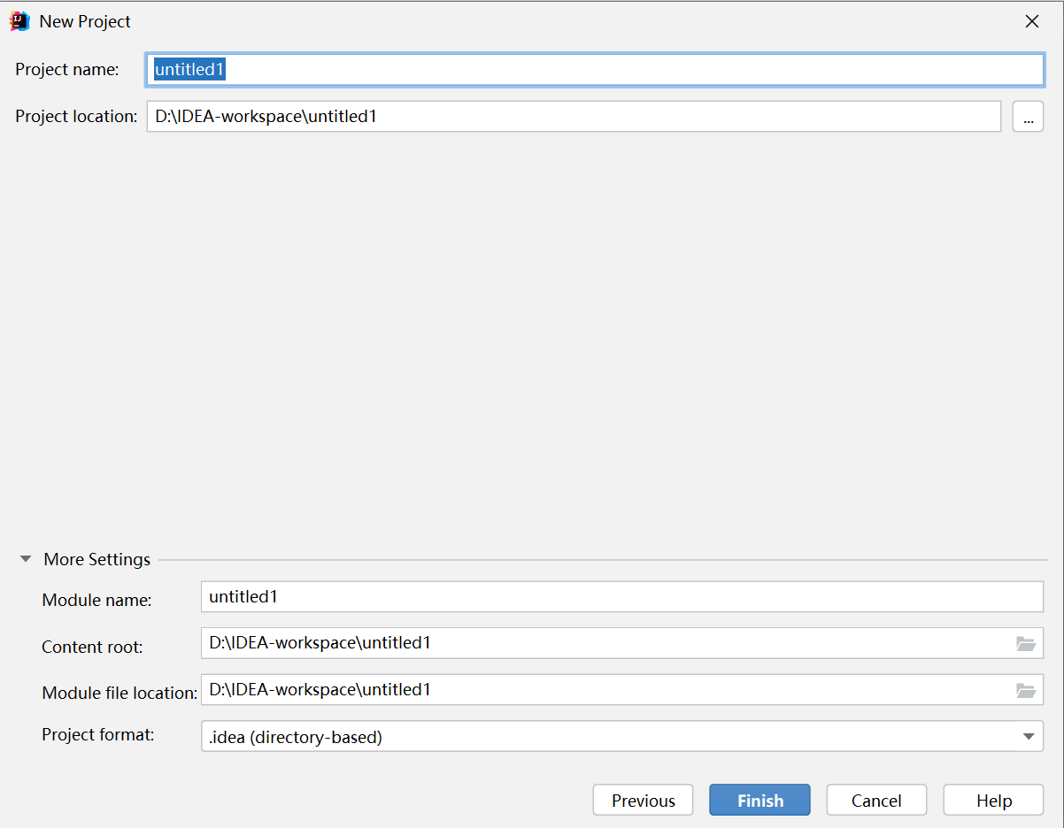Click the Project format label
The width and height of the screenshot is (1064, 828).
pyautogui.click(x=97, y=734)
